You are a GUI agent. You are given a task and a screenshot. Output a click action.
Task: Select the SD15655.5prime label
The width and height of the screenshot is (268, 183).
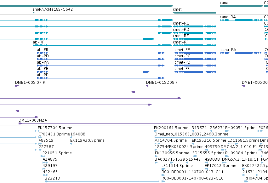(x=208, y=153)
